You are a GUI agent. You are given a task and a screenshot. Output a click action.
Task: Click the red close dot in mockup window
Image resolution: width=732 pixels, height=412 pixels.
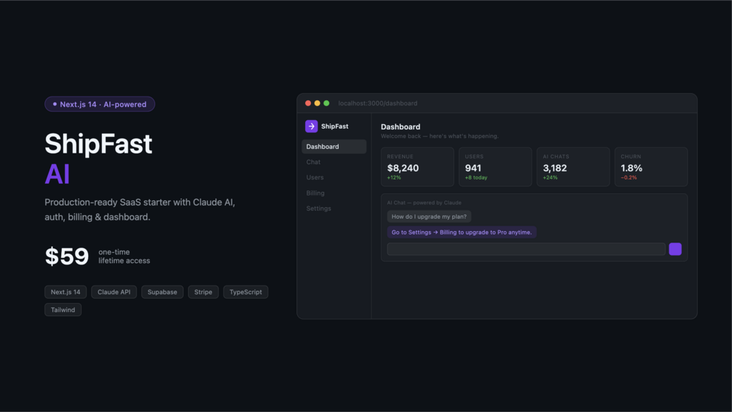pos(308,103)
